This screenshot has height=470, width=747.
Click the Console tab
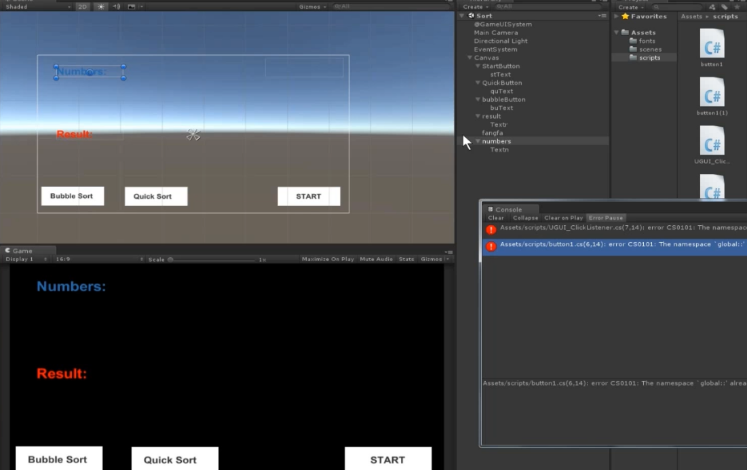tap(508, 210)
